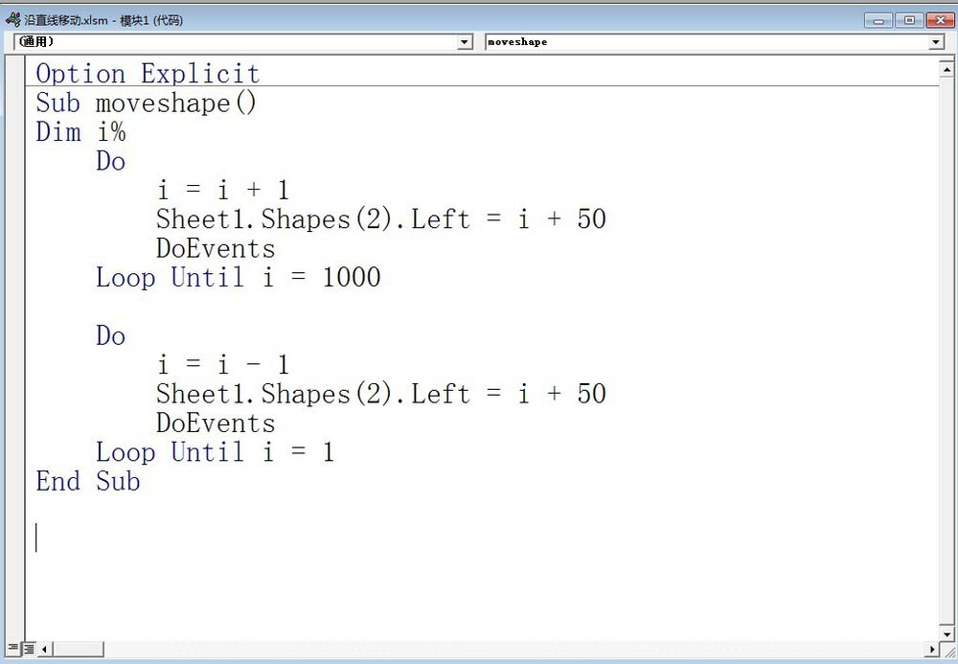Viewport: 958px width, 664px height.
Task: Place cursor on the End Sub line
Action: pyautogui.click(x=88, y=481)
